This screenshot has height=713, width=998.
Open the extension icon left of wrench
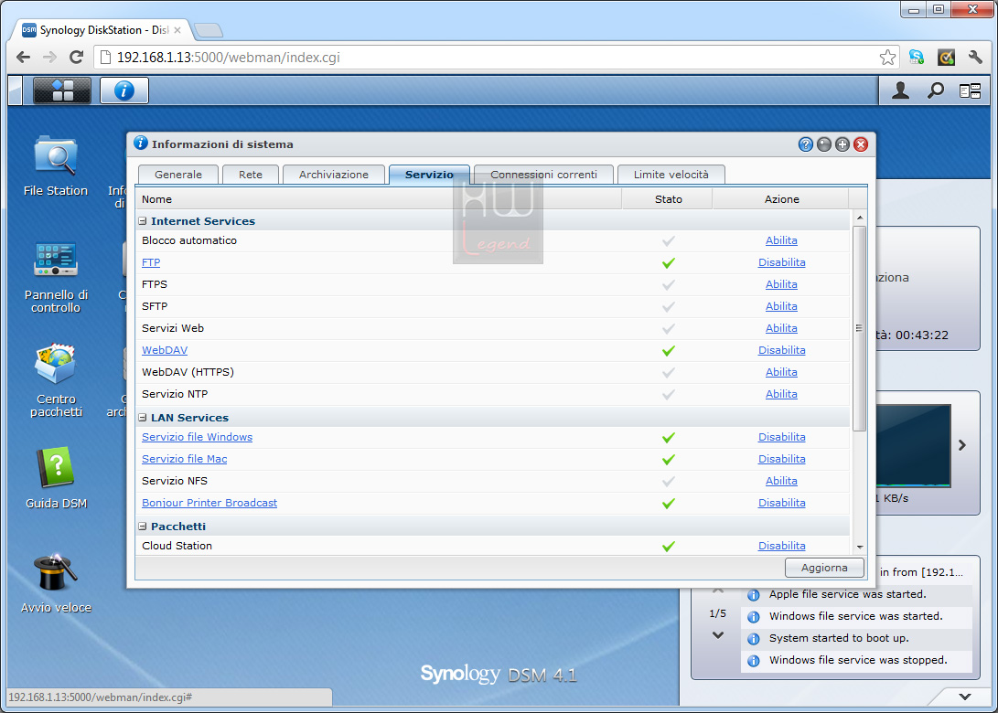[946, 58]
